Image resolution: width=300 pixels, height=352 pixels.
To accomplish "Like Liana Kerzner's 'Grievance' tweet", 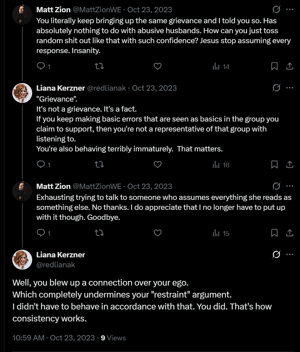I will [158, 165].
